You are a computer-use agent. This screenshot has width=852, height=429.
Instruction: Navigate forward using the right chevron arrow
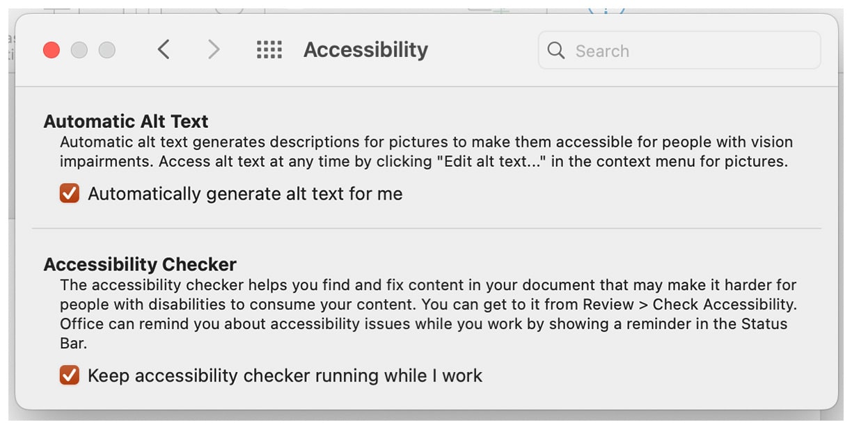[214, 49]
